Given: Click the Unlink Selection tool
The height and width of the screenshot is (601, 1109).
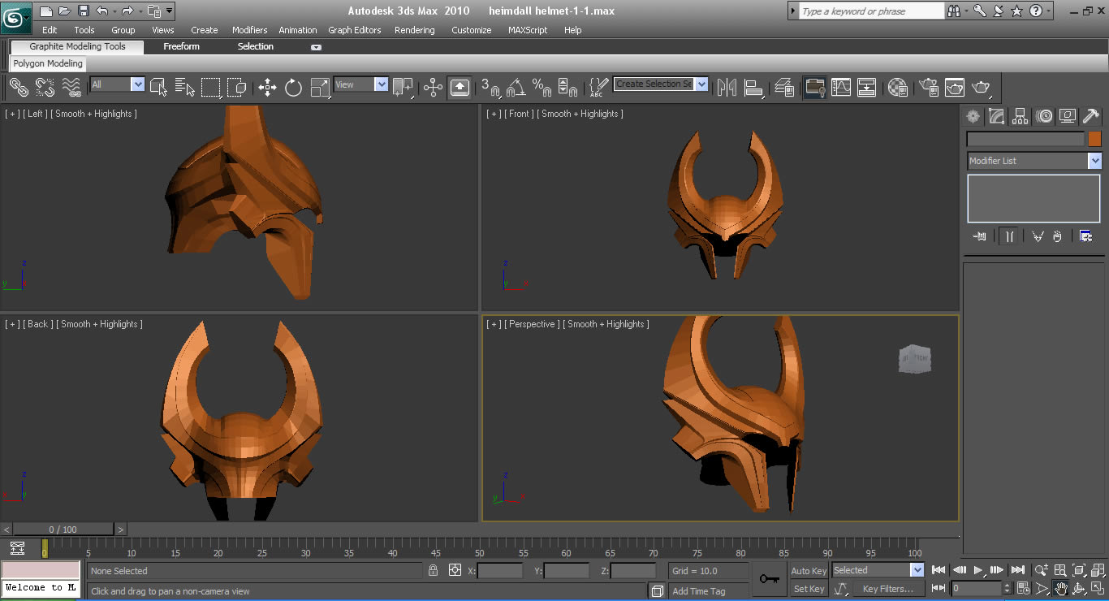Looking at the screenshot, I should pos(45,86).
